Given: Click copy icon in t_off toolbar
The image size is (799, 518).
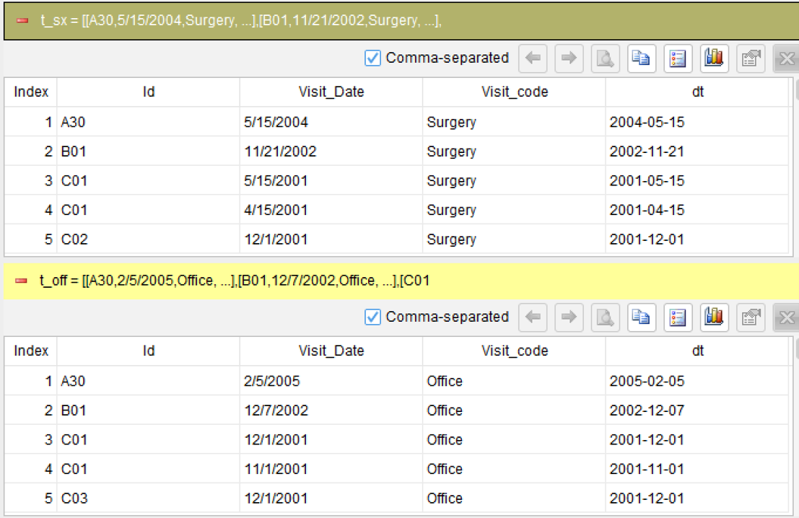Looking at the screenshot, I should click(641, 317).
